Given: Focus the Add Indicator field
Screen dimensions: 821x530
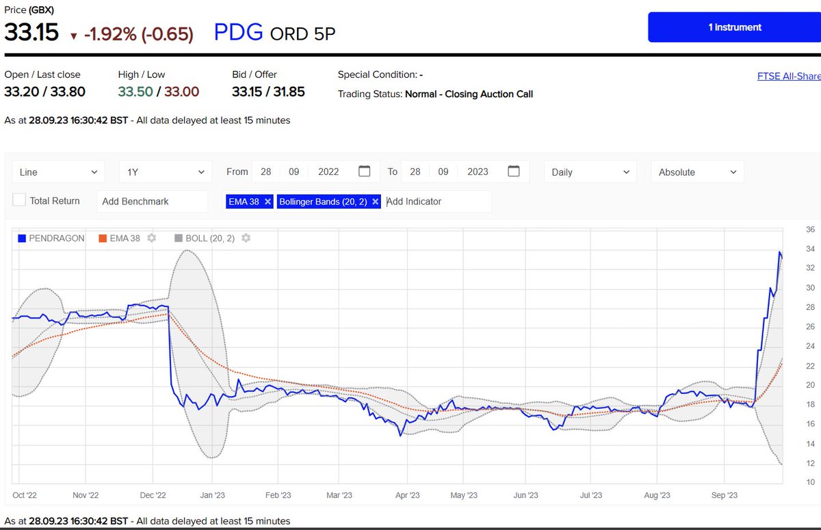Looking at the screenshot, I should tap(437, 201).
